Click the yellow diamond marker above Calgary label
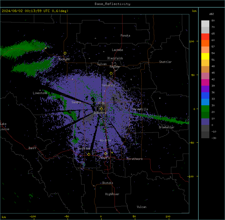This screenshot has width=225, height=220. point(106,154)
